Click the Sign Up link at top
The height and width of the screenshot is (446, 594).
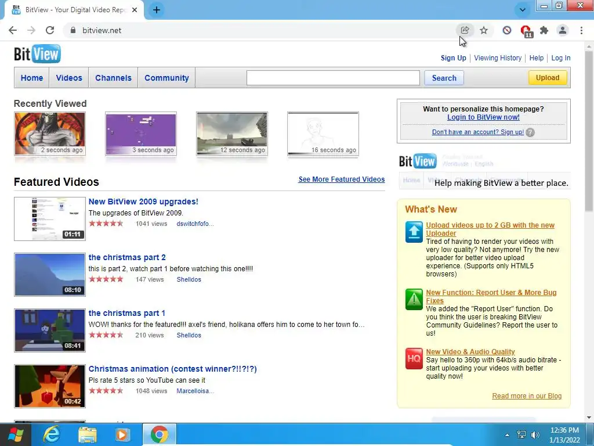coord(454,58)
